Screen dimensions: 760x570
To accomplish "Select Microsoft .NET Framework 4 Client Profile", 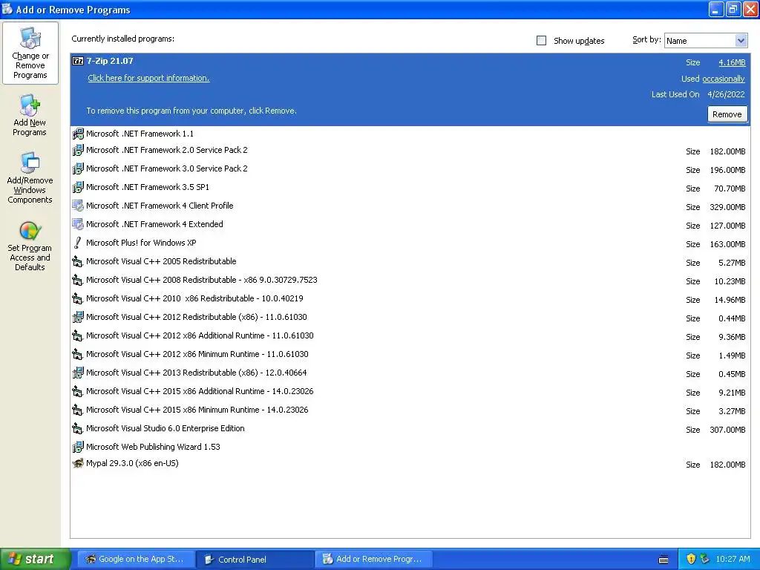I will click(410, 206).
